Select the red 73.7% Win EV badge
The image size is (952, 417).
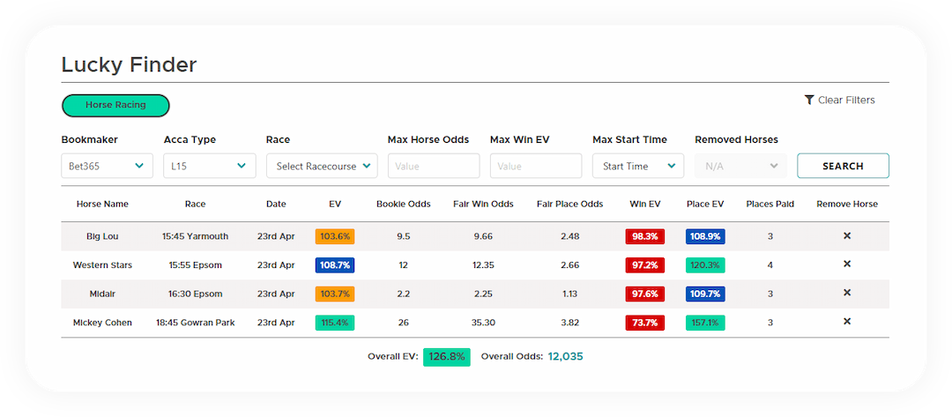645,323
